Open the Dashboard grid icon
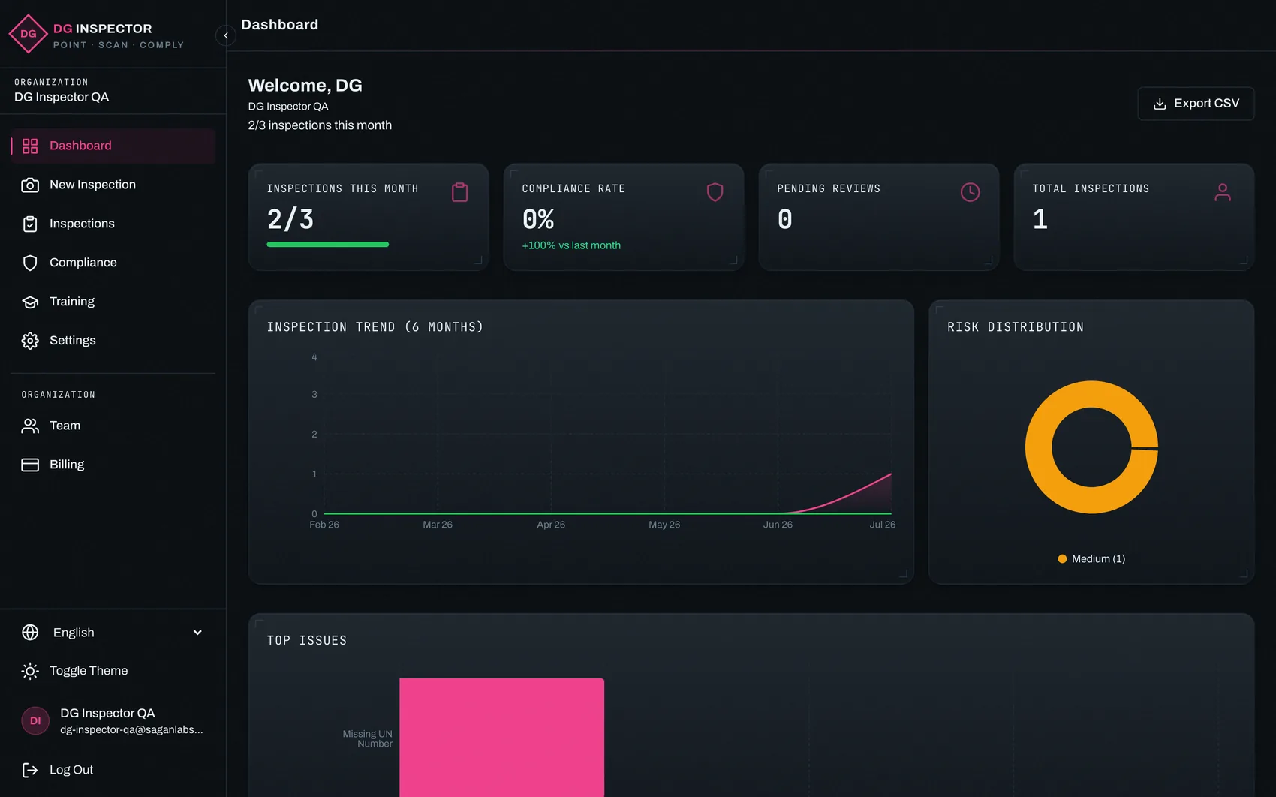This screenshot has height=797, width=1276. 30,146
